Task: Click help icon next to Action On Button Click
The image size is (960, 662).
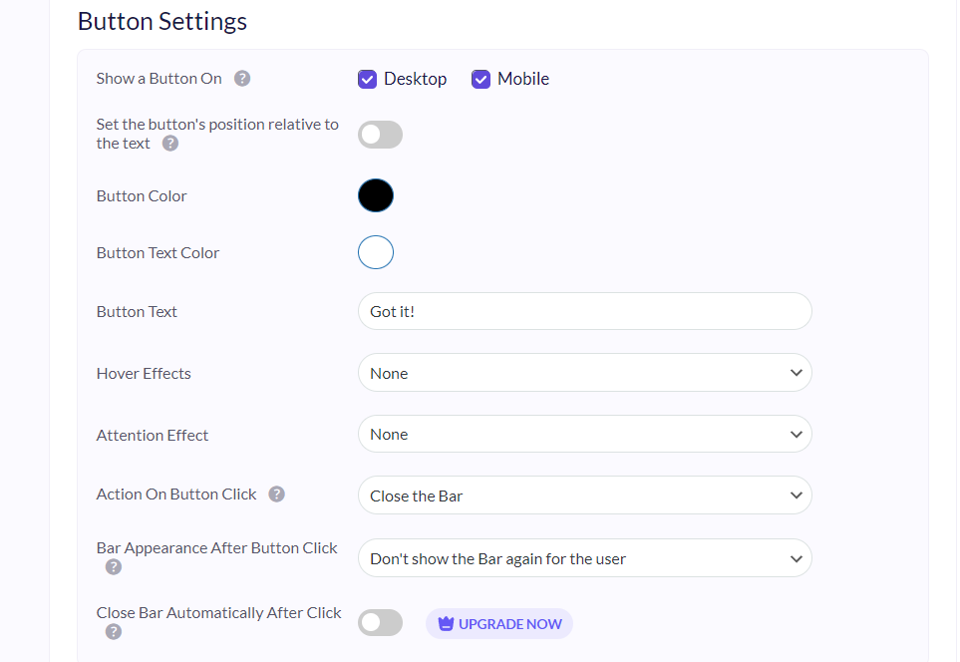Action: pos(277,495)
